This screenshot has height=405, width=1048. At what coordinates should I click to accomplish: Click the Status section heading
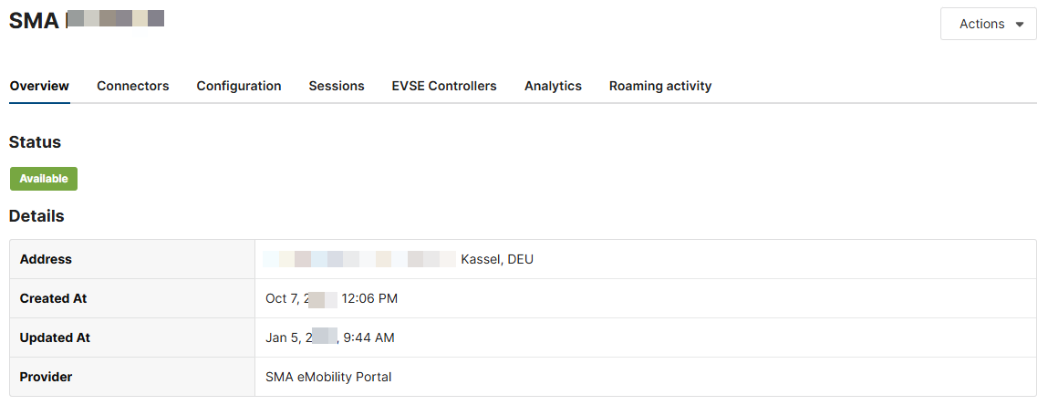35,142
